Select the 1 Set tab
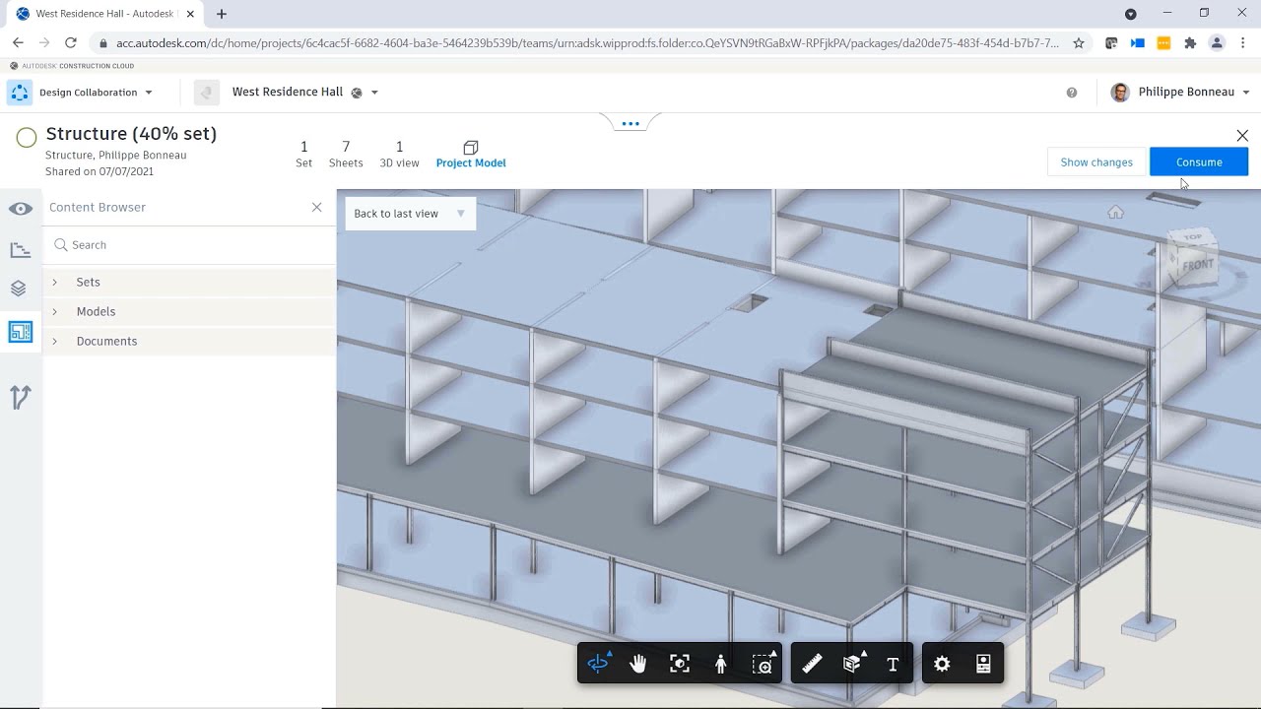1261x709 pixels. [x=303, y=154]
